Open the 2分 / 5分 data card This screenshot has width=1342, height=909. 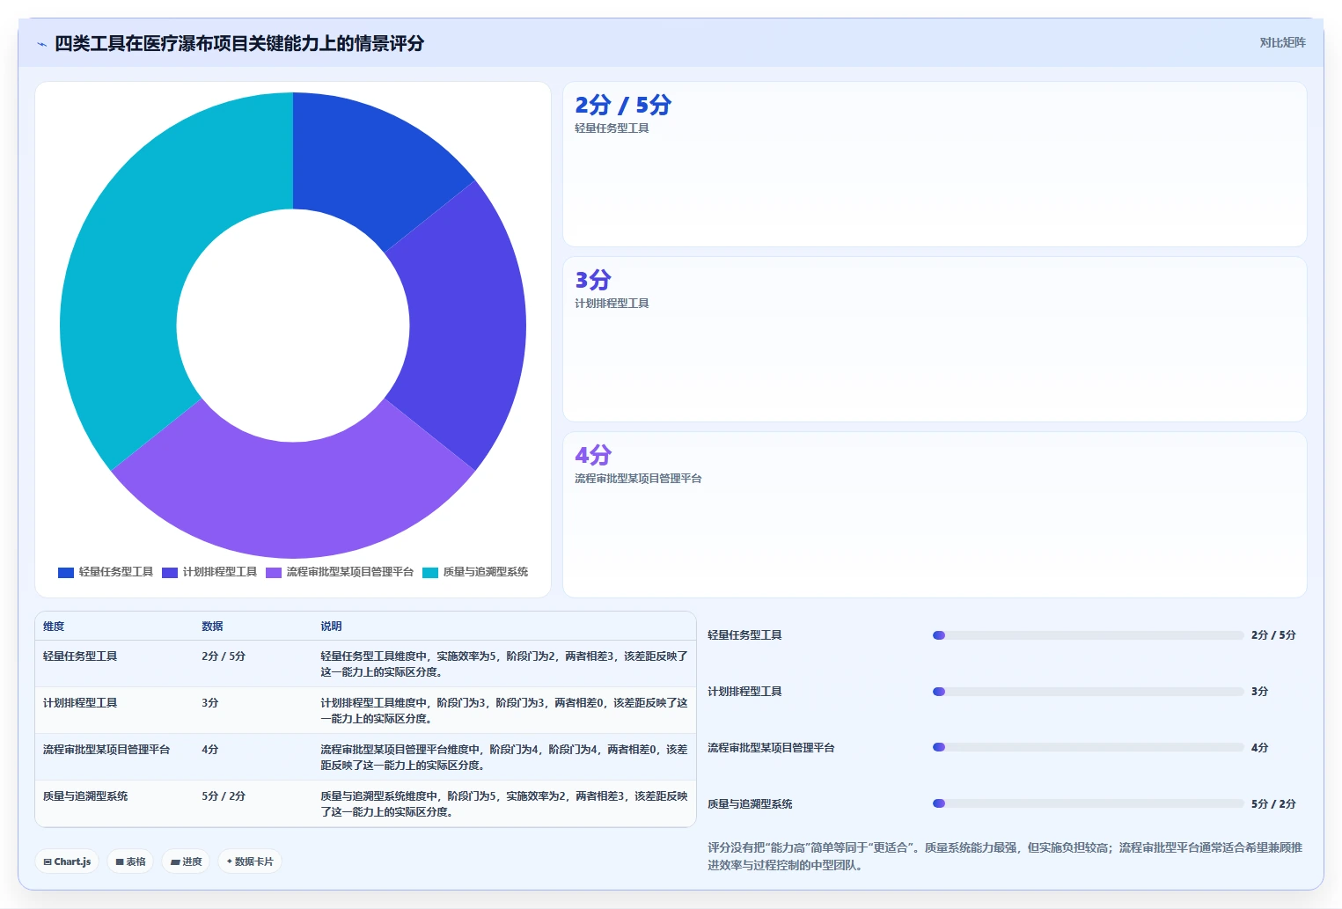(x=935, y=165)
